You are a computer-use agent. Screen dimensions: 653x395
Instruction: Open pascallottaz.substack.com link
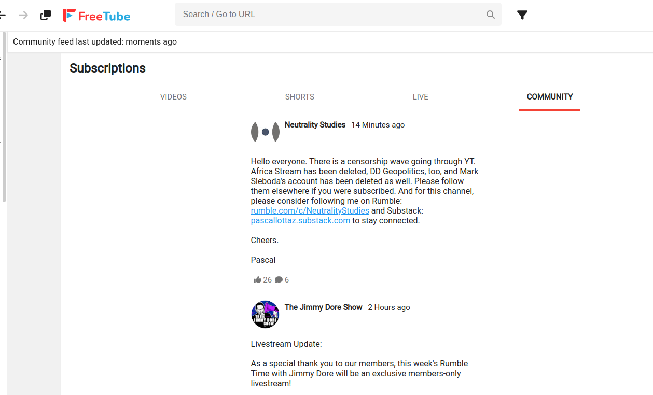pyautogui.click(x=300, y=220)
